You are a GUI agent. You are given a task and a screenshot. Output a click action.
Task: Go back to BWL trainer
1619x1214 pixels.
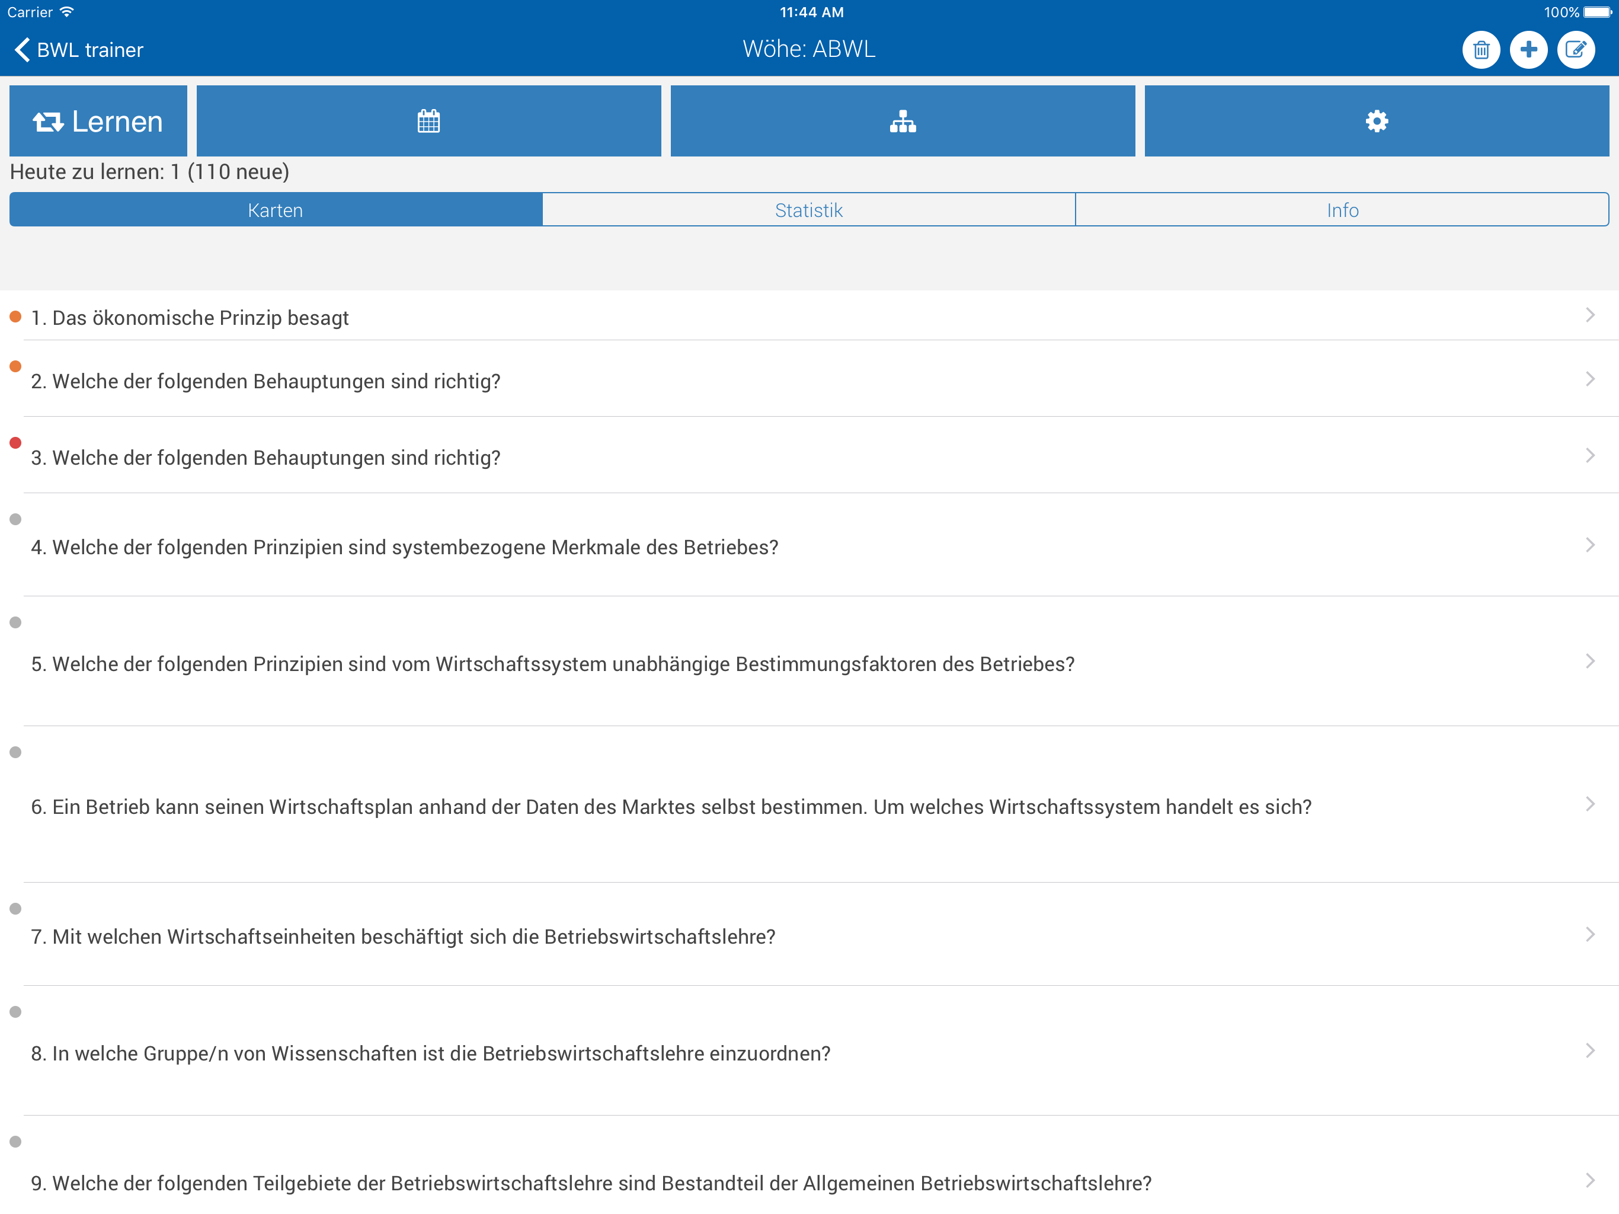click(79, 50)
